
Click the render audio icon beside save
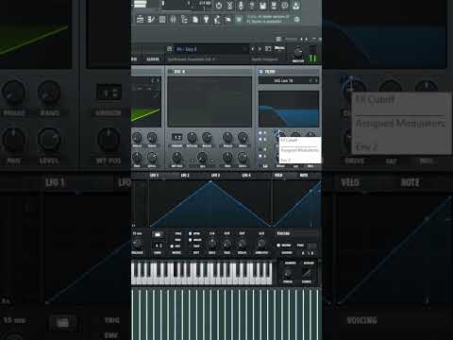[x=274, y=6]
